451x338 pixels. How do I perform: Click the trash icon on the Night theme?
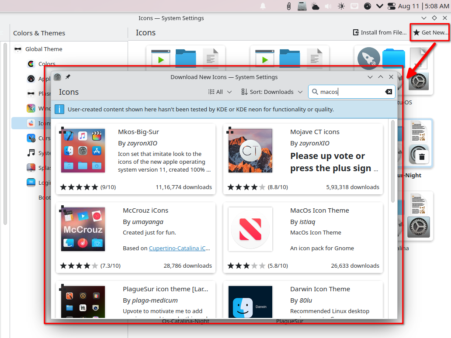click(422, 157)
